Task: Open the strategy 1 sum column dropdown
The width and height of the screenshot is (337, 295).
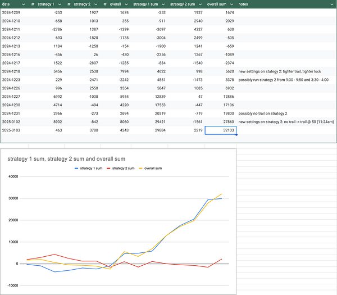Action: coord(163,4)
